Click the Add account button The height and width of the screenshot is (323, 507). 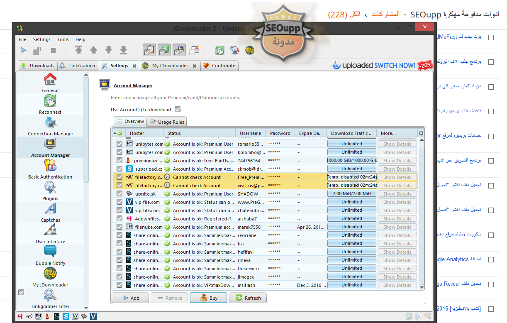(130, 298)
